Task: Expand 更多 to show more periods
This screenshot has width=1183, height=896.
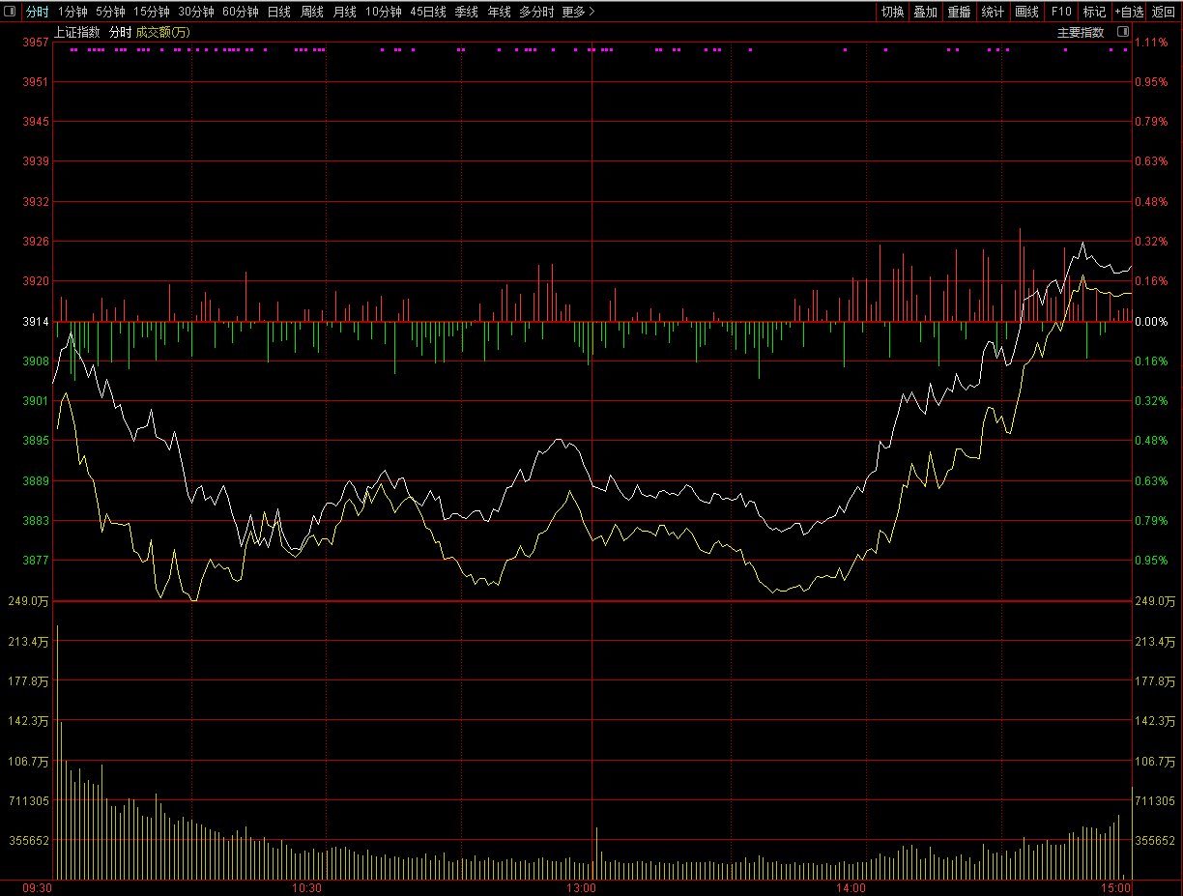Action: 578,12
